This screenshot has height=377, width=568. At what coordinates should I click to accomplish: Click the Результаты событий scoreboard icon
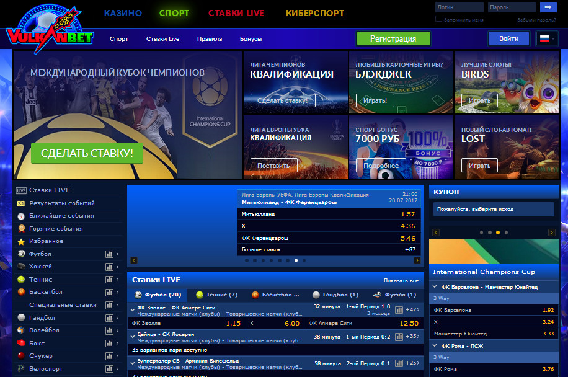pyautogui.click(x=21, y=203)
